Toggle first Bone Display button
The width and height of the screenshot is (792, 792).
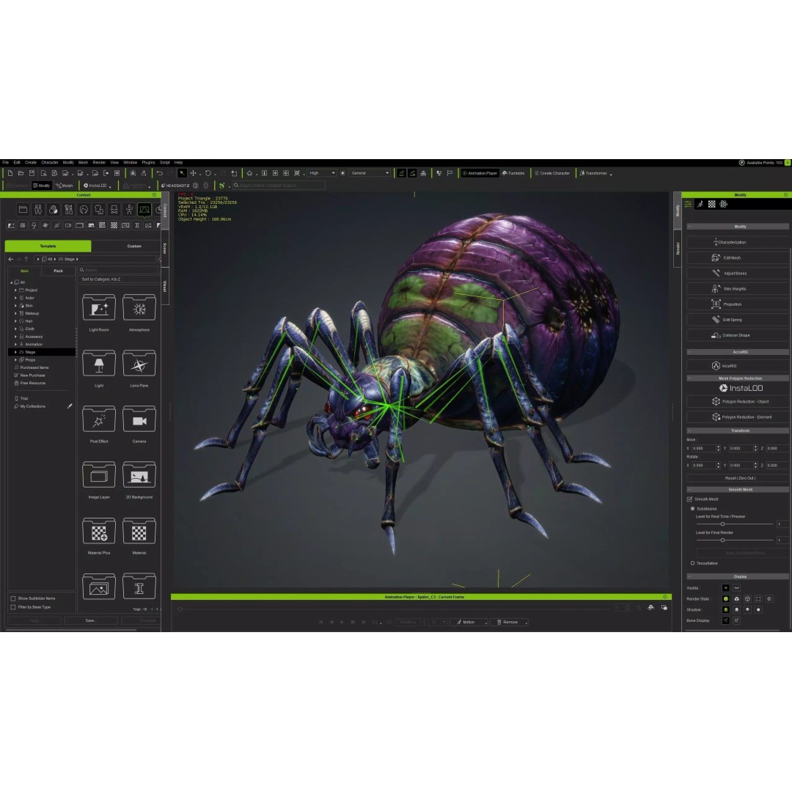726,620
